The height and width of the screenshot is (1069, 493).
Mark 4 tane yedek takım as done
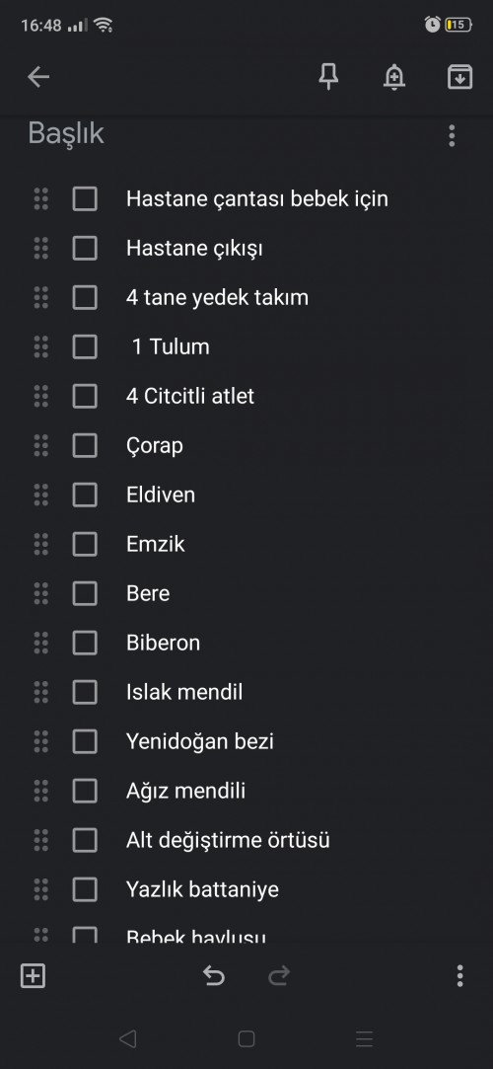coord(85,297)
